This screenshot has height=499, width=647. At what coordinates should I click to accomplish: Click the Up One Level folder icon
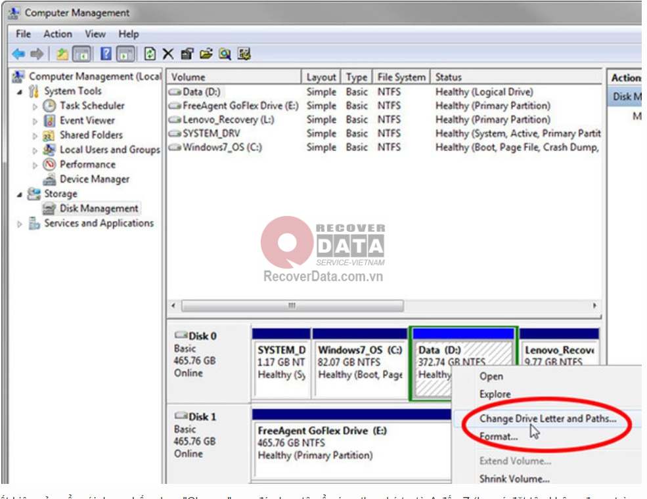[x=62, y=54]
